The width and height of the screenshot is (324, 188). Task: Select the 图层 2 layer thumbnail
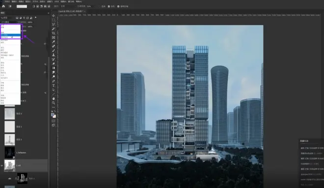10,140
